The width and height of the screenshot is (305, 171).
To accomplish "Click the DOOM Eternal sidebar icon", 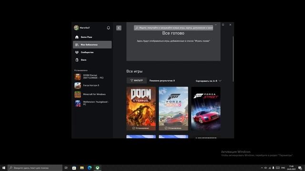I will (78, 77).
